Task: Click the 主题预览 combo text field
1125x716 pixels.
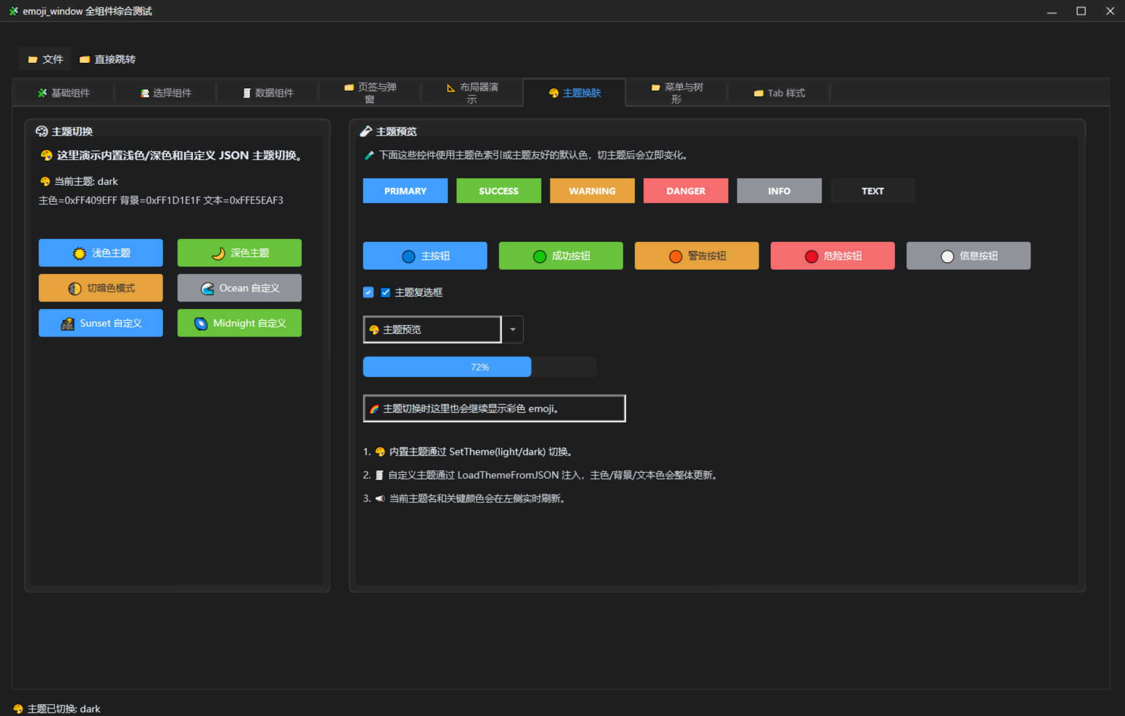Action: (x=432, y=330)
